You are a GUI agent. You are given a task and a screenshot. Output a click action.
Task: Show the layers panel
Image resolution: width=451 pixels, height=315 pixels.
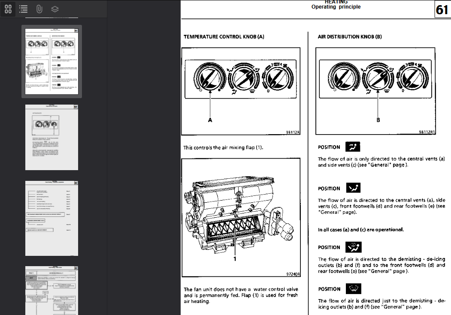54,9
